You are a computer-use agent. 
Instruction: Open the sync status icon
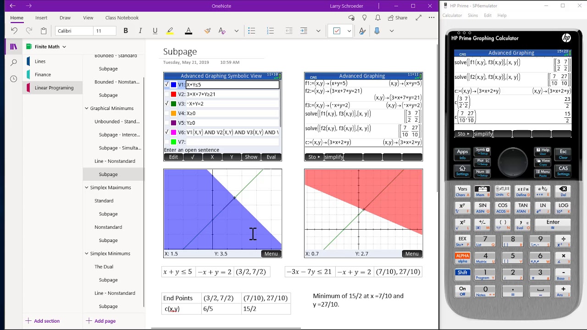click(351, 18)
